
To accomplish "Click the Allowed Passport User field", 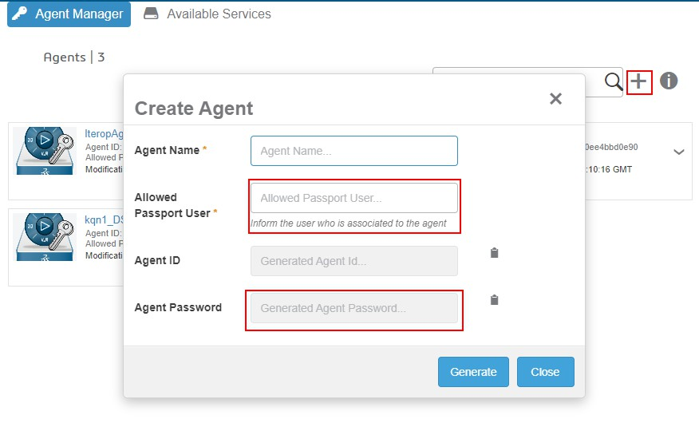I will [354, 198].
